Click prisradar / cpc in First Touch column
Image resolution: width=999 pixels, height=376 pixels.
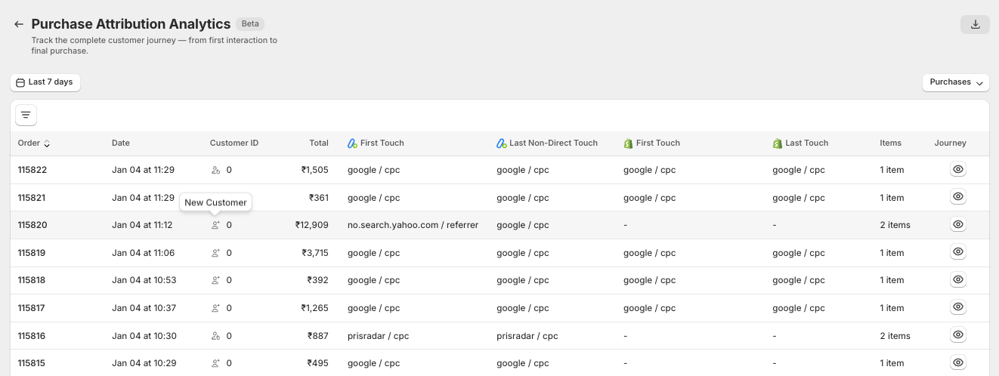(378, 336)
